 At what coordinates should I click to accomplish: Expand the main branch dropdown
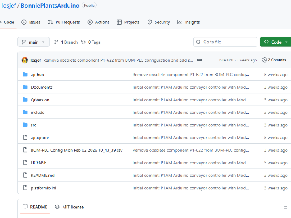[x=34, y=42]
